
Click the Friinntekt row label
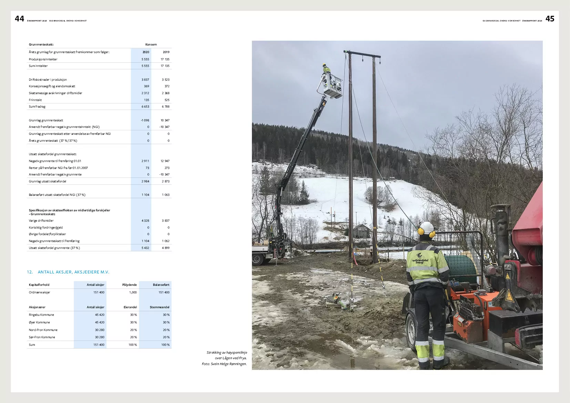coord(35,100)
